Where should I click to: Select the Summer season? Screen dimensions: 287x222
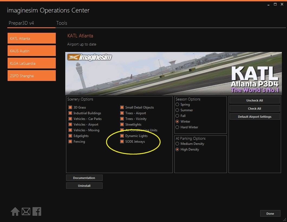177,110
